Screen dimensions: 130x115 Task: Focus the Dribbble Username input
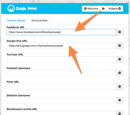point(62,100)
